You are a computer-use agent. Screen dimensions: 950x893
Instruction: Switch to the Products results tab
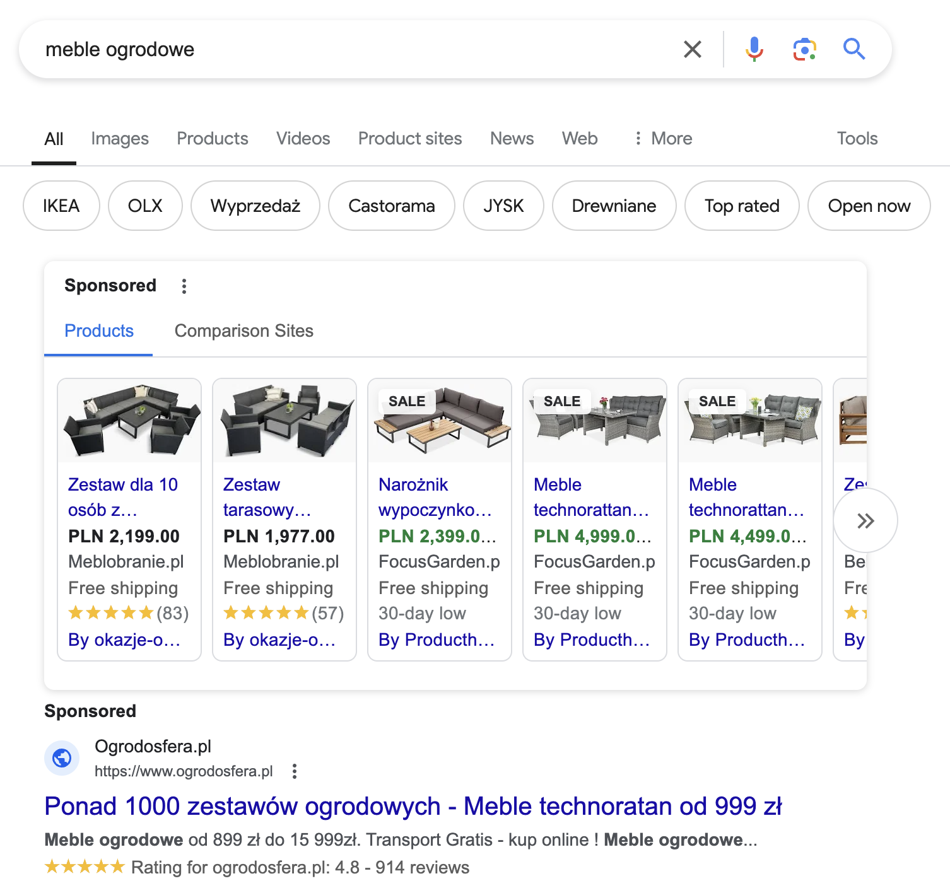[213, 139]
